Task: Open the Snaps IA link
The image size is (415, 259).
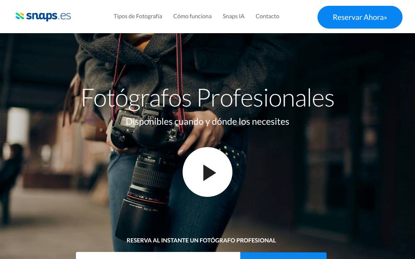Action: (x=233, y=17)
